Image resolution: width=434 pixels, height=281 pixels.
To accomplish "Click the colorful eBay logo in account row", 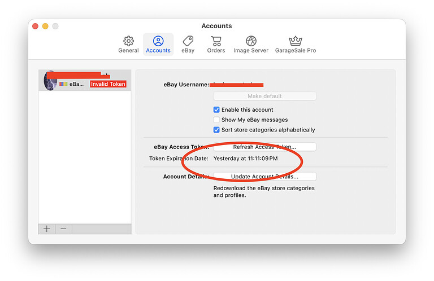I will pos(63,84).
